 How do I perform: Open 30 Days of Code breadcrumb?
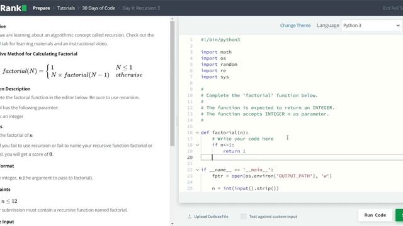pyautogui.click(x=98, y=8)
